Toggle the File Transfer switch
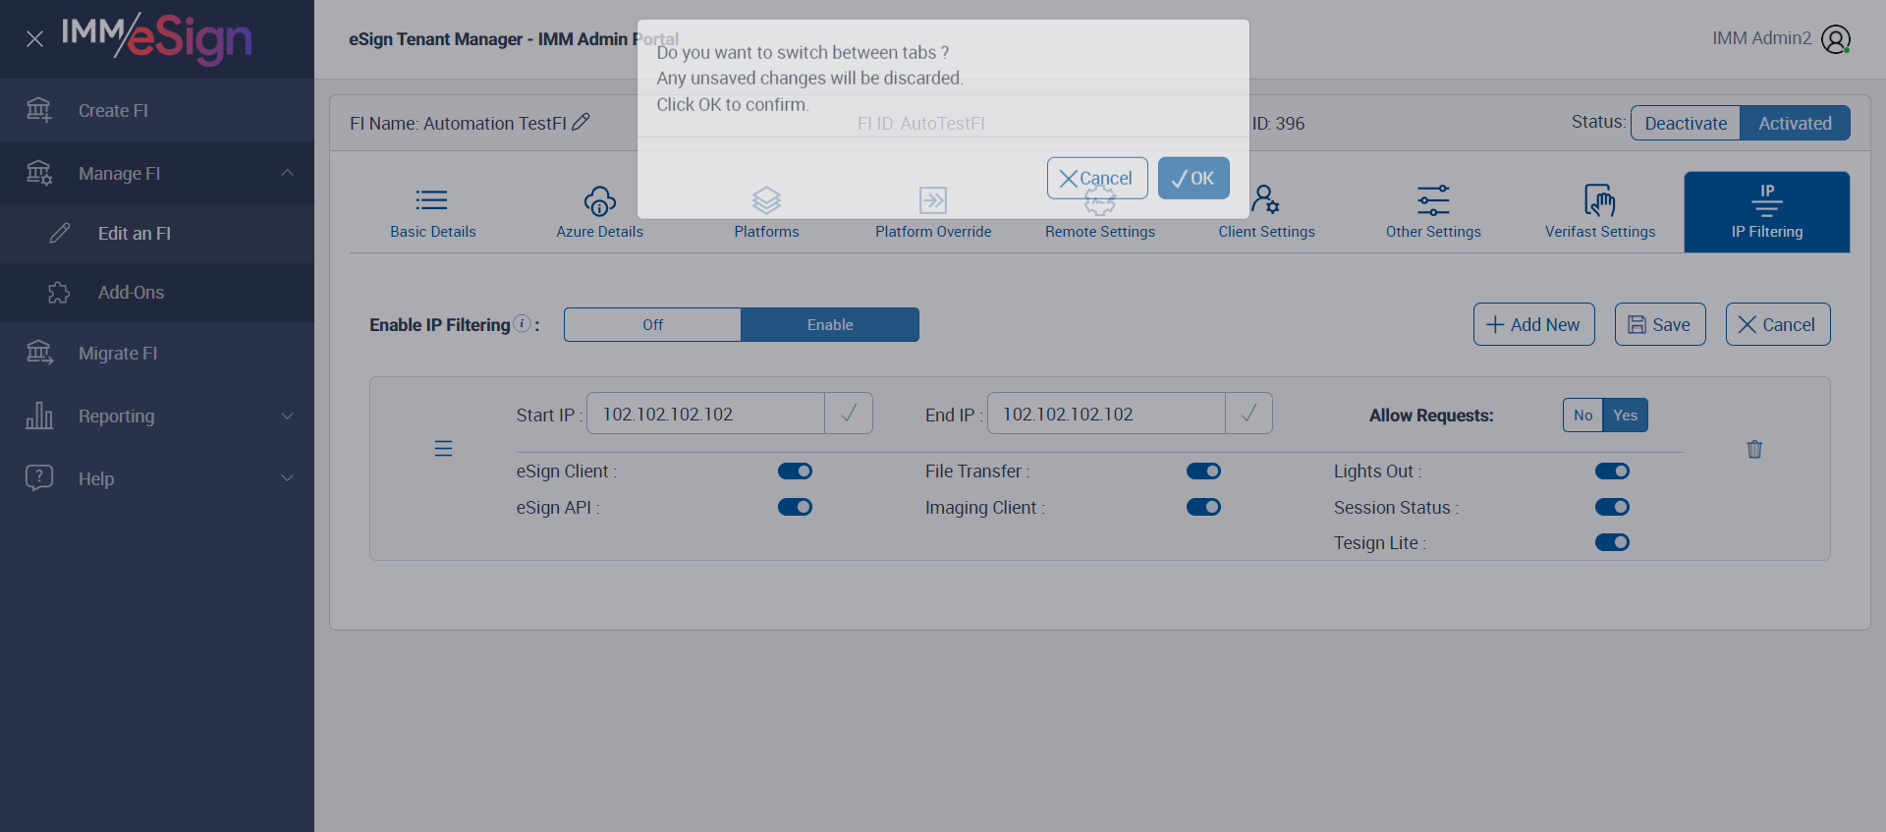1886x832 pixels. coord(1203,471)
